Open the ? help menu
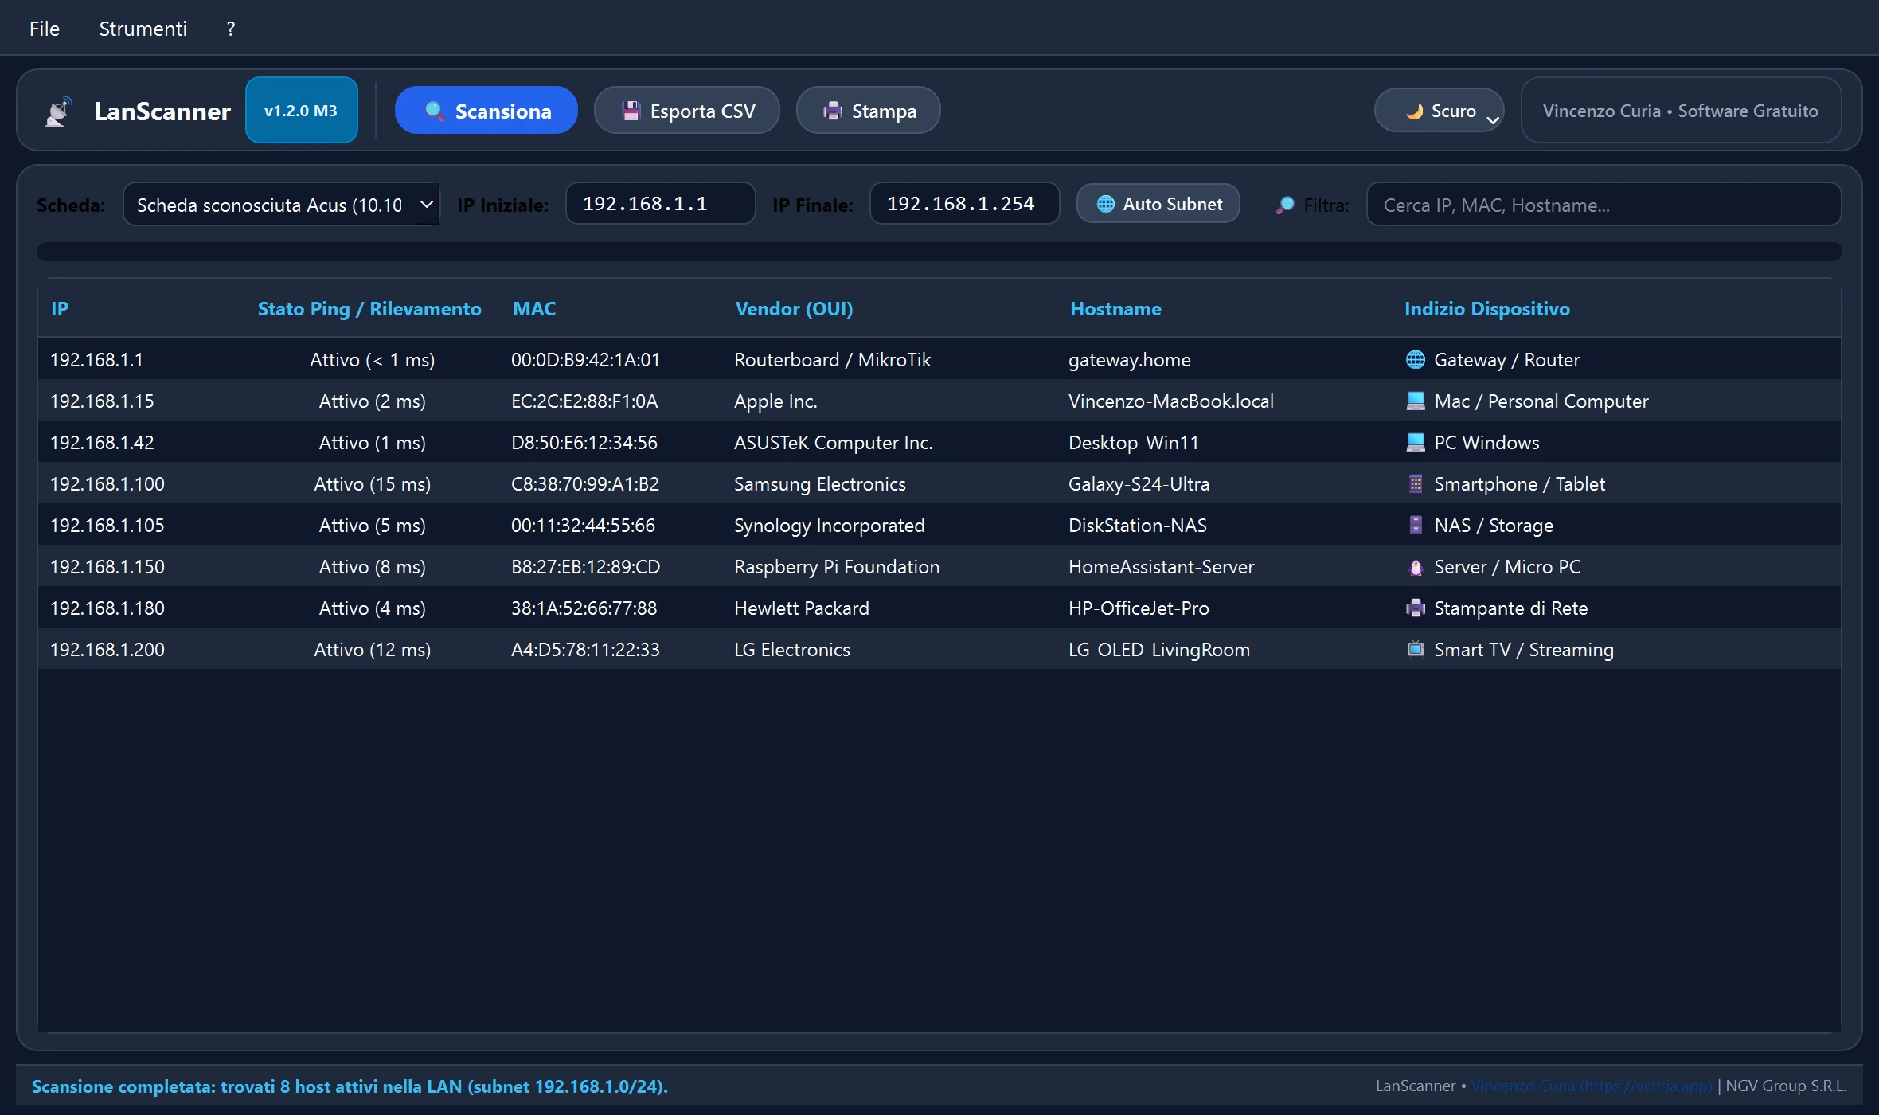 pyautogui.click(x=231, y=29)
